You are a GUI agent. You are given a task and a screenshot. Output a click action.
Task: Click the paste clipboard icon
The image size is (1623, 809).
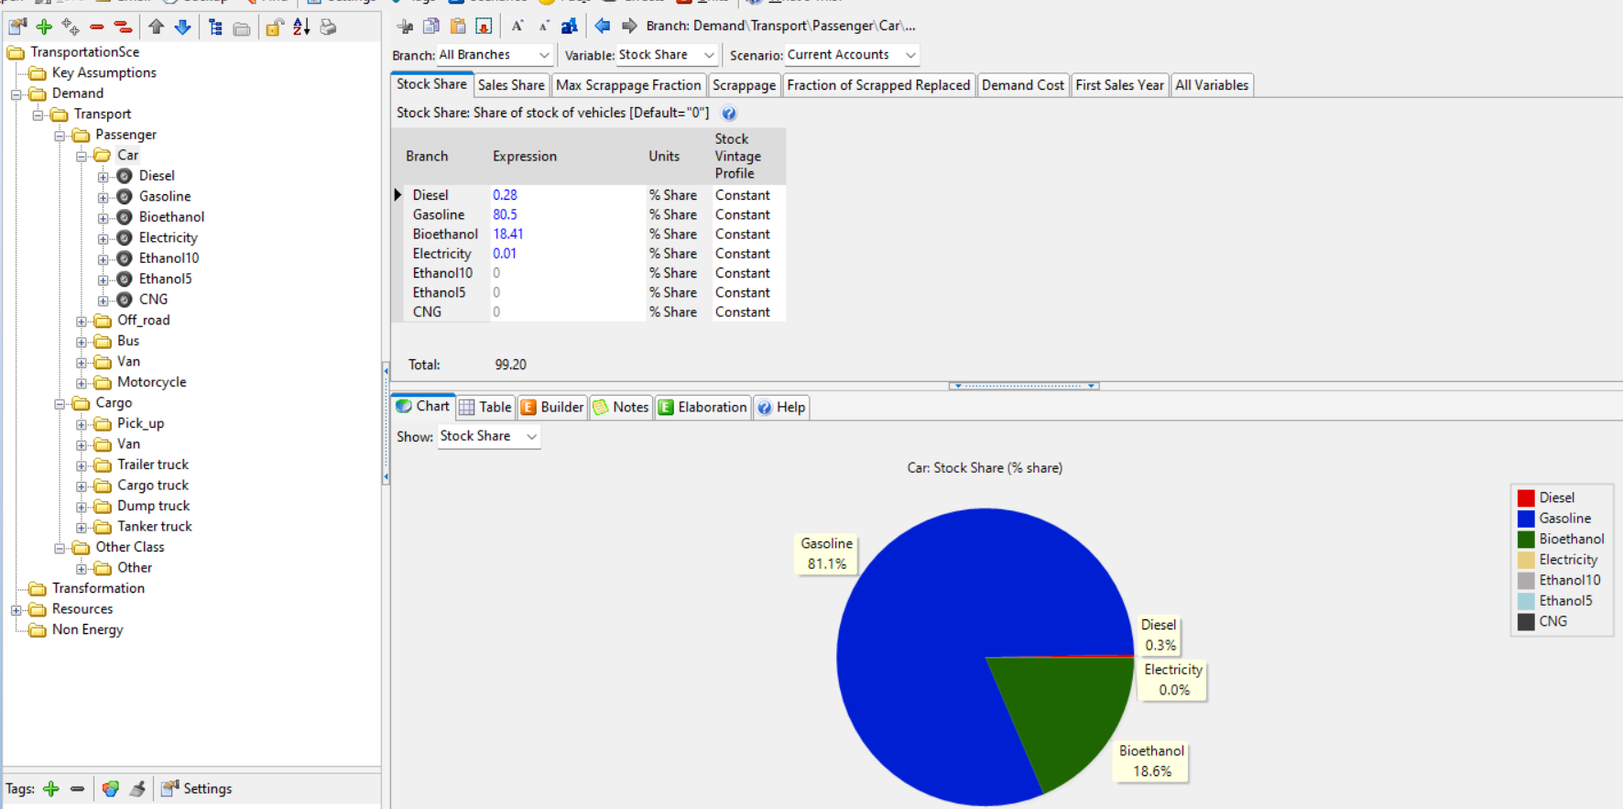[458, 26]
